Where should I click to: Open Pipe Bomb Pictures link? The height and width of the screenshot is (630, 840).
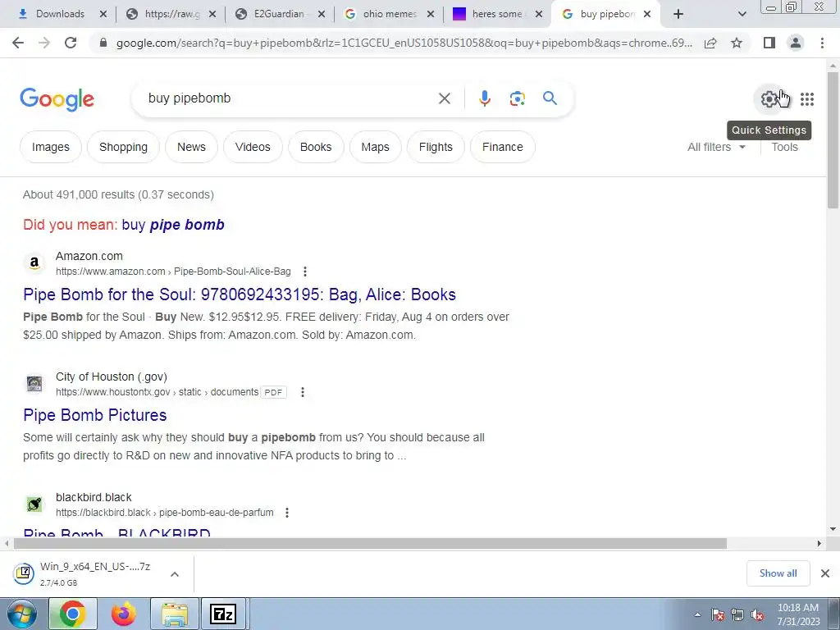[95, 415]
